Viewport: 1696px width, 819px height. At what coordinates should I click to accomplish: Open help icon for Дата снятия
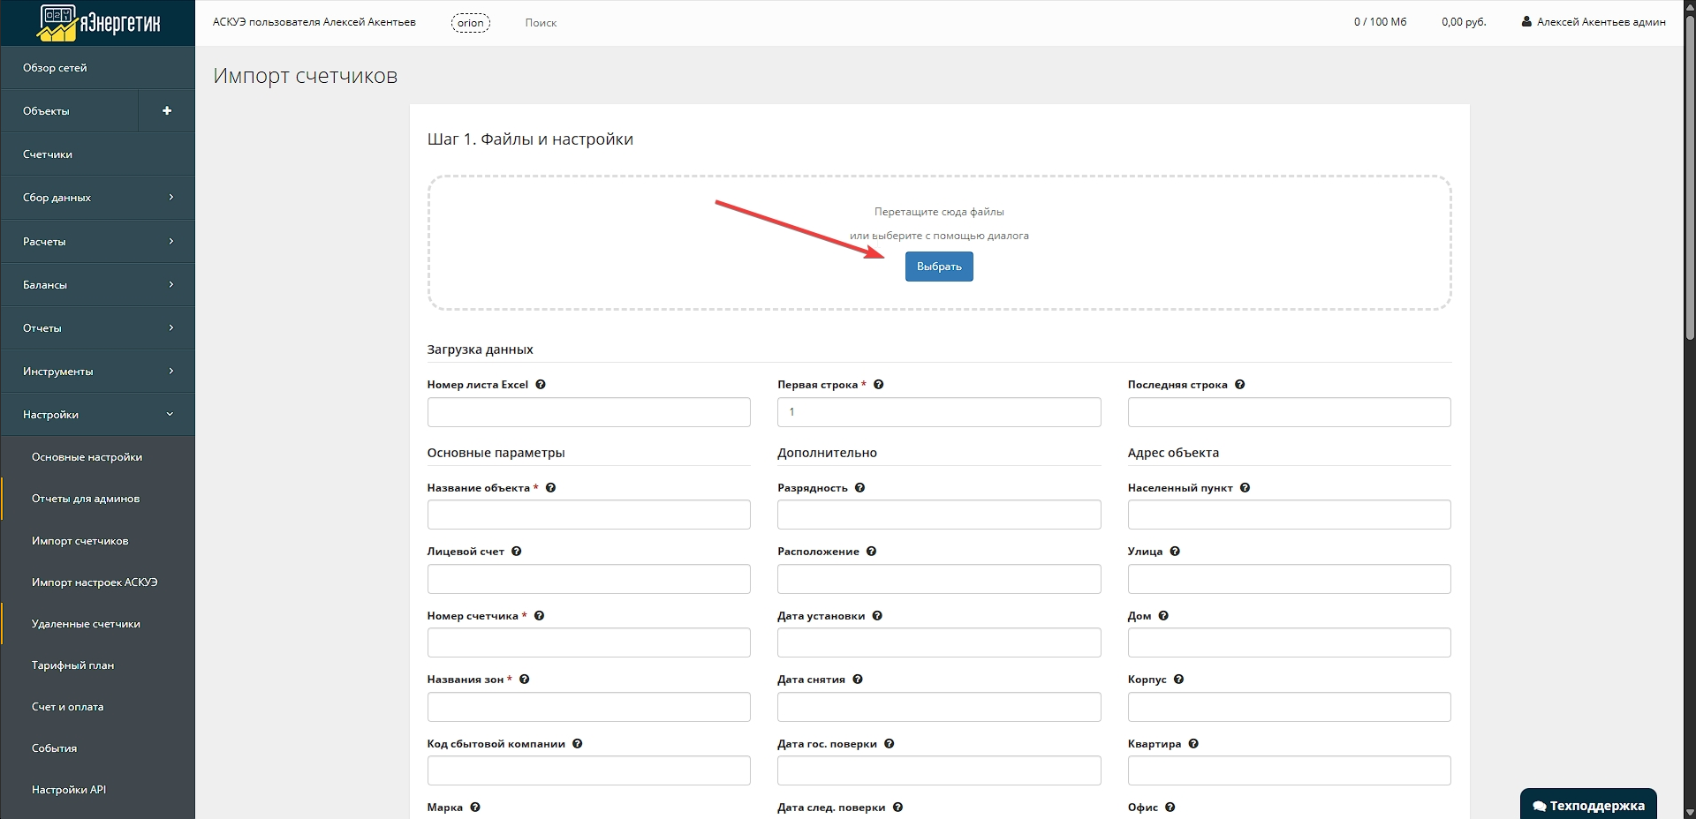858,680
